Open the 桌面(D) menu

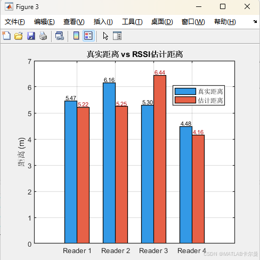[x=162, y=22]
